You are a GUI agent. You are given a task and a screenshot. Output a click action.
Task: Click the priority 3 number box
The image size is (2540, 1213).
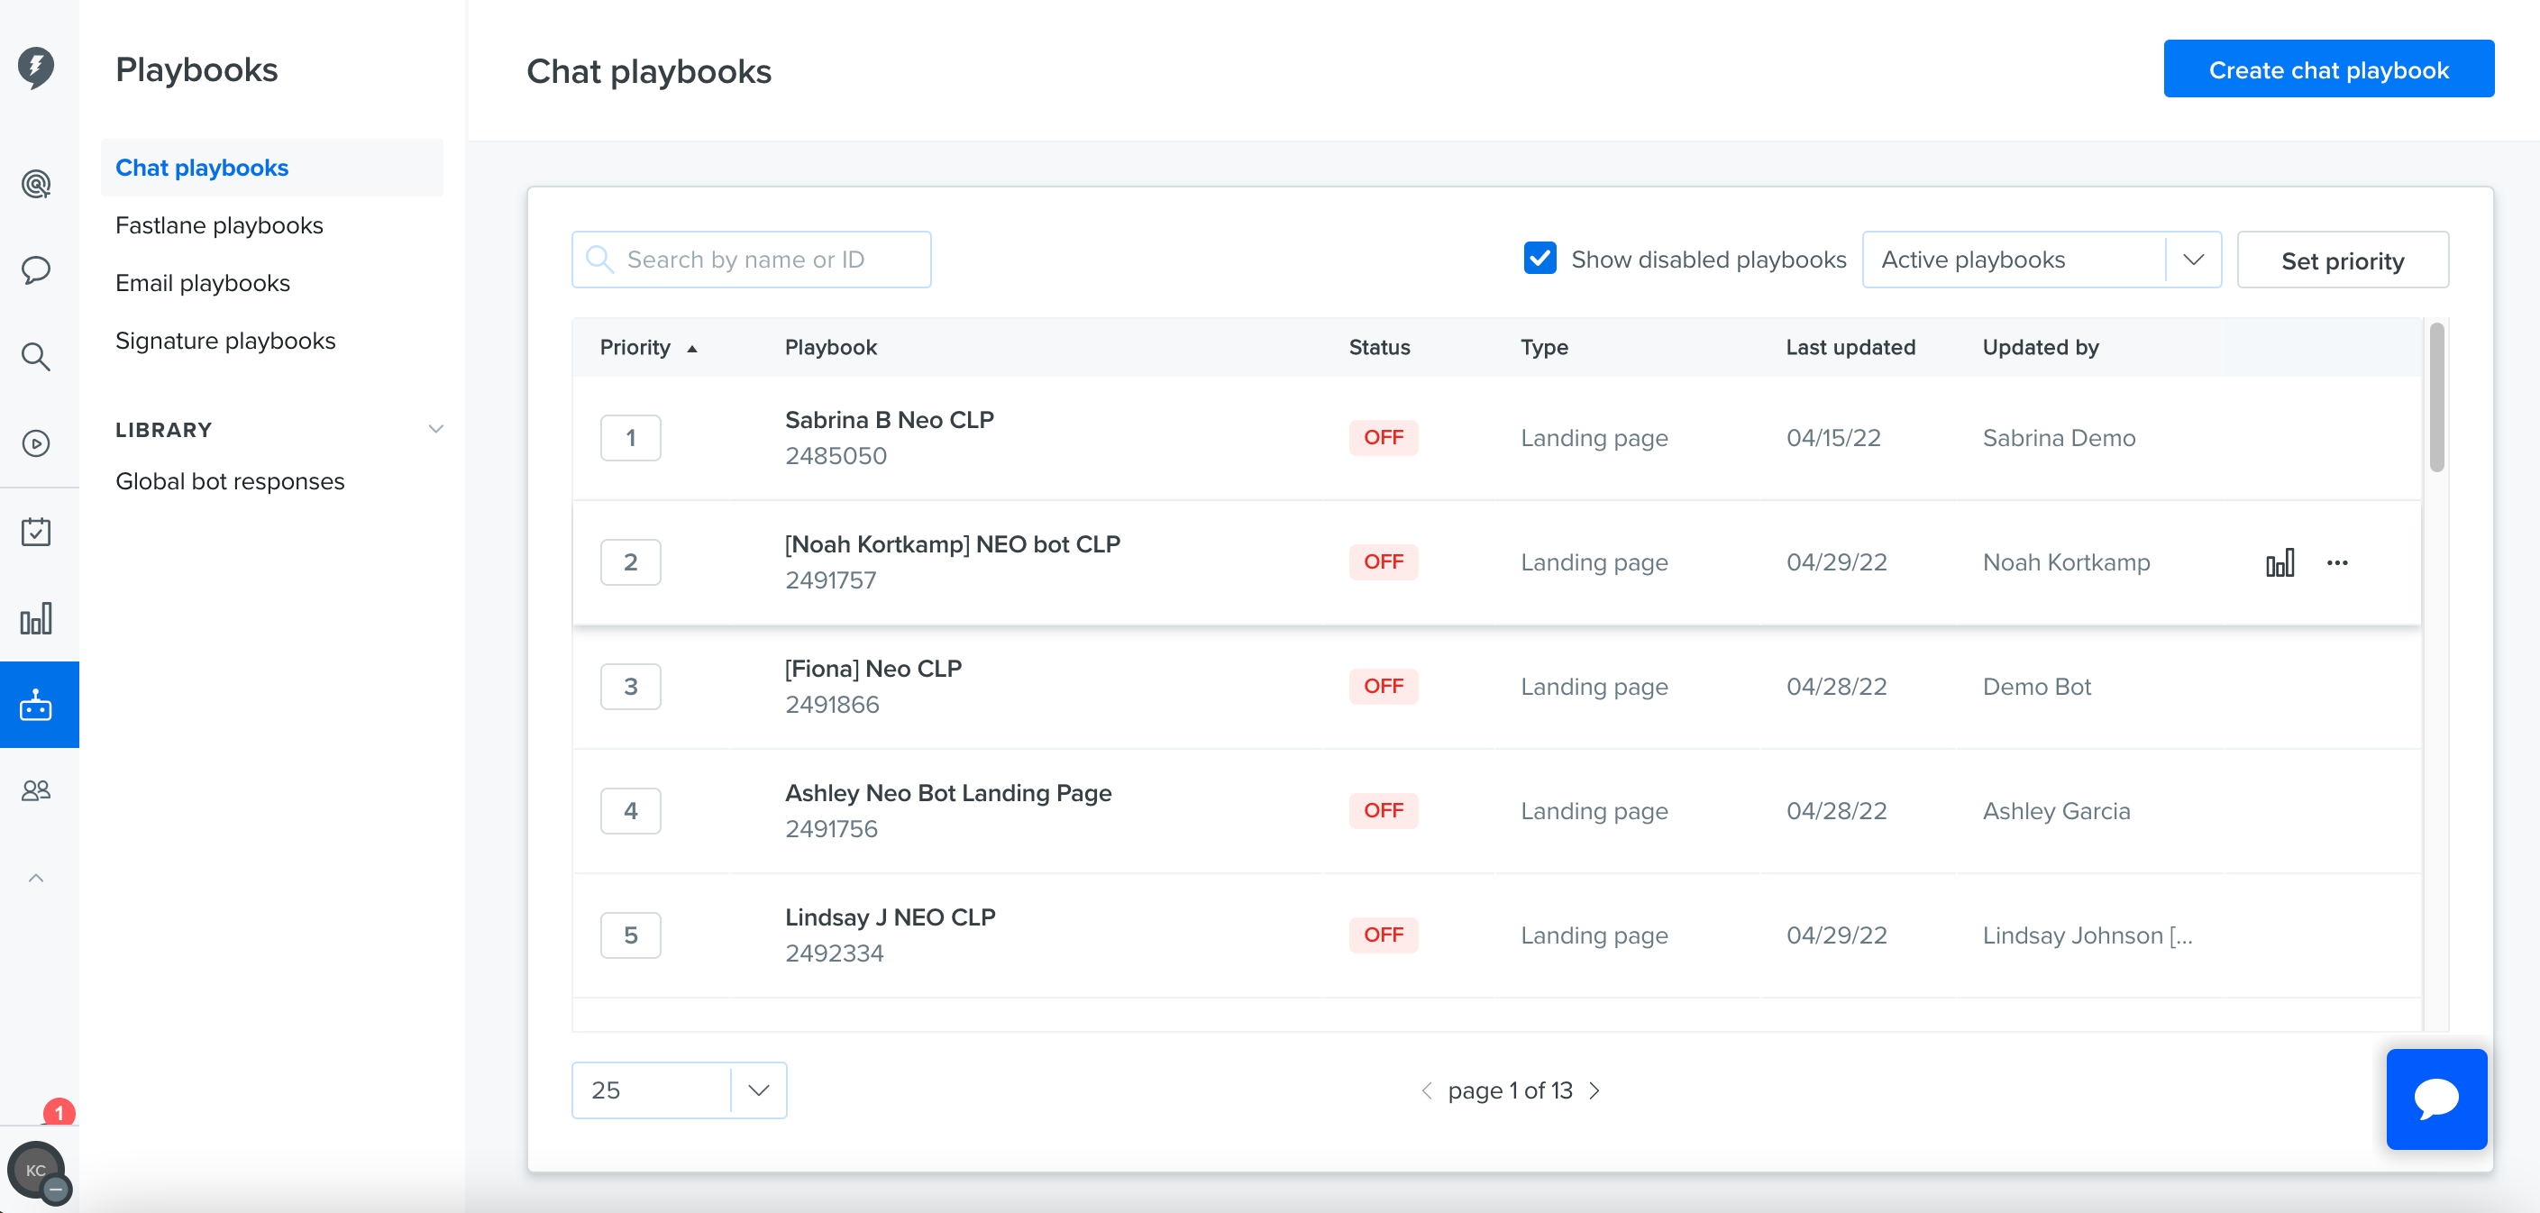click(630, 687)
